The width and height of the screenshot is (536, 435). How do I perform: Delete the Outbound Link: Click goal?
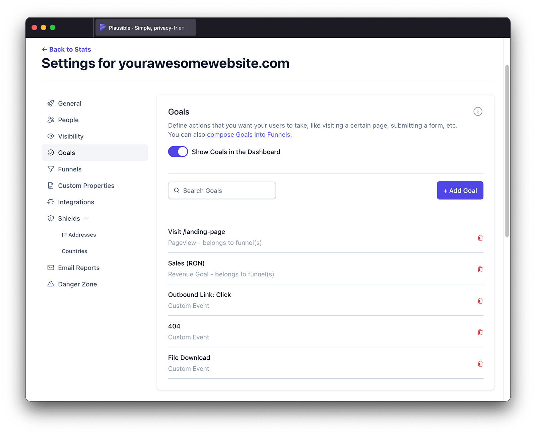480,301
